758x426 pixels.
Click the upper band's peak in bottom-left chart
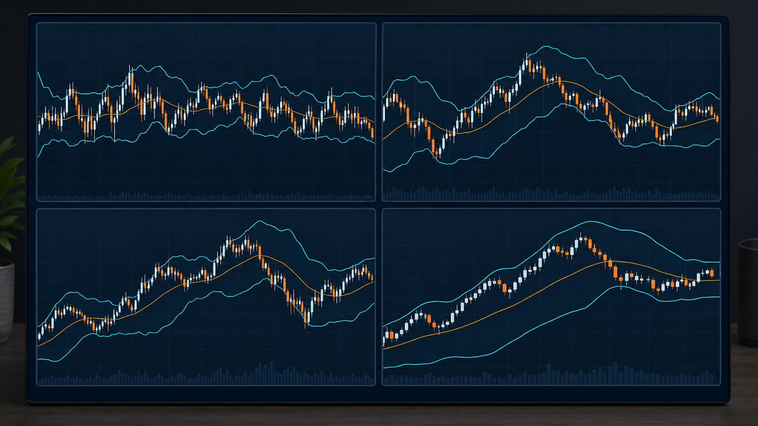point(260,221)
